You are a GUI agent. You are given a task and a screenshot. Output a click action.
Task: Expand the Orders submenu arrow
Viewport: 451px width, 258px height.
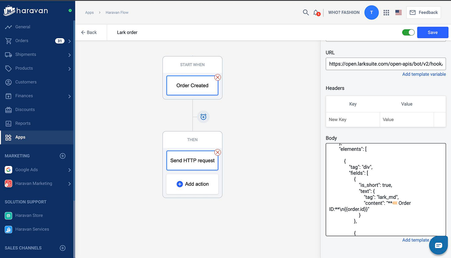pyautogui.click(x=69, y=41)
